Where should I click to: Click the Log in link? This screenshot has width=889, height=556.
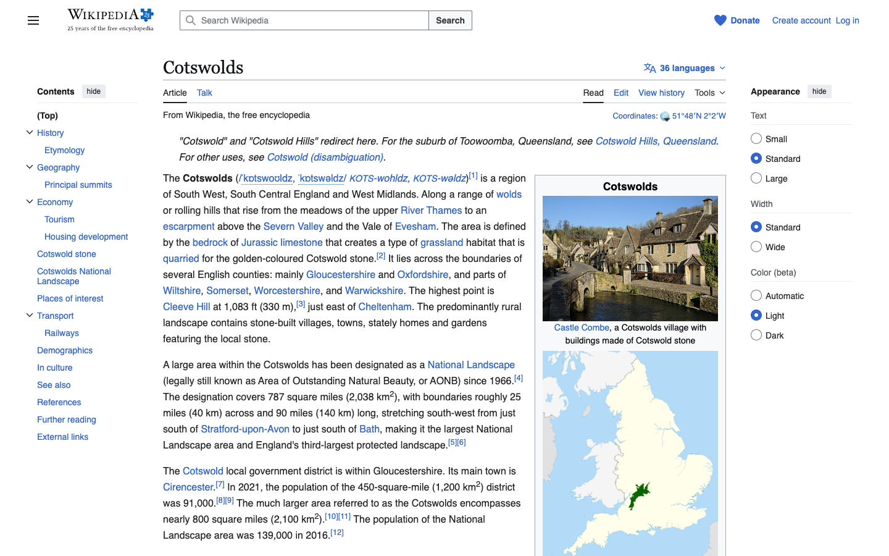point(847,20)
